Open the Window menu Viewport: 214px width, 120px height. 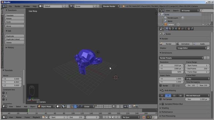pos(26,6)
